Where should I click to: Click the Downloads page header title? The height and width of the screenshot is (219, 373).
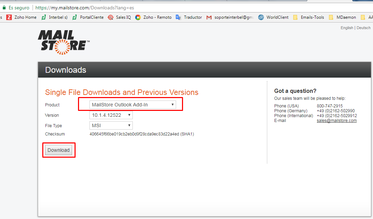pyautogui.click(x=66, y=70)
